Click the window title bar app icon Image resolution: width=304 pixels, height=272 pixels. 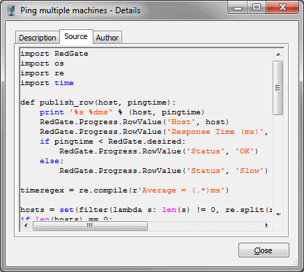11,10
